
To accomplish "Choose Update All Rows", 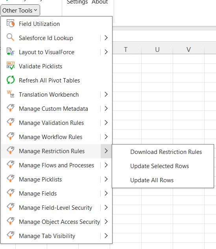I will [x=163, y=180].
